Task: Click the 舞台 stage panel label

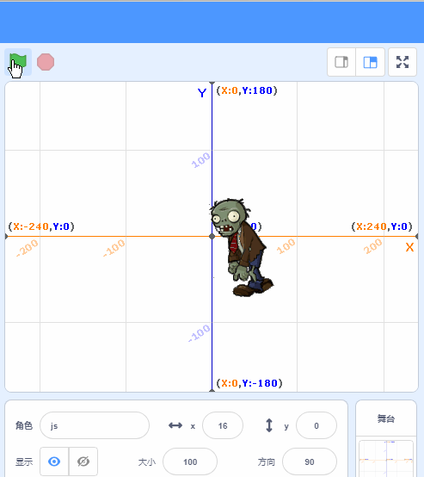Action: [x=386, y=419]
